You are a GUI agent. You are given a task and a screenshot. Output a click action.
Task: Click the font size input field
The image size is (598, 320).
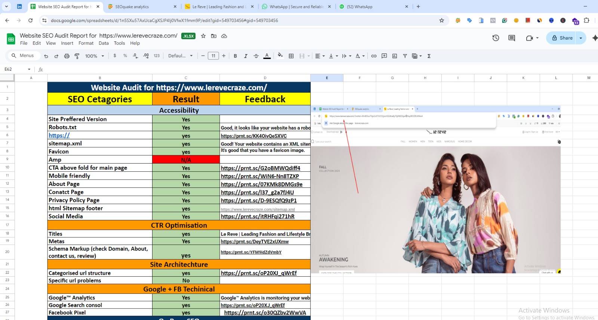pos(213,56)
